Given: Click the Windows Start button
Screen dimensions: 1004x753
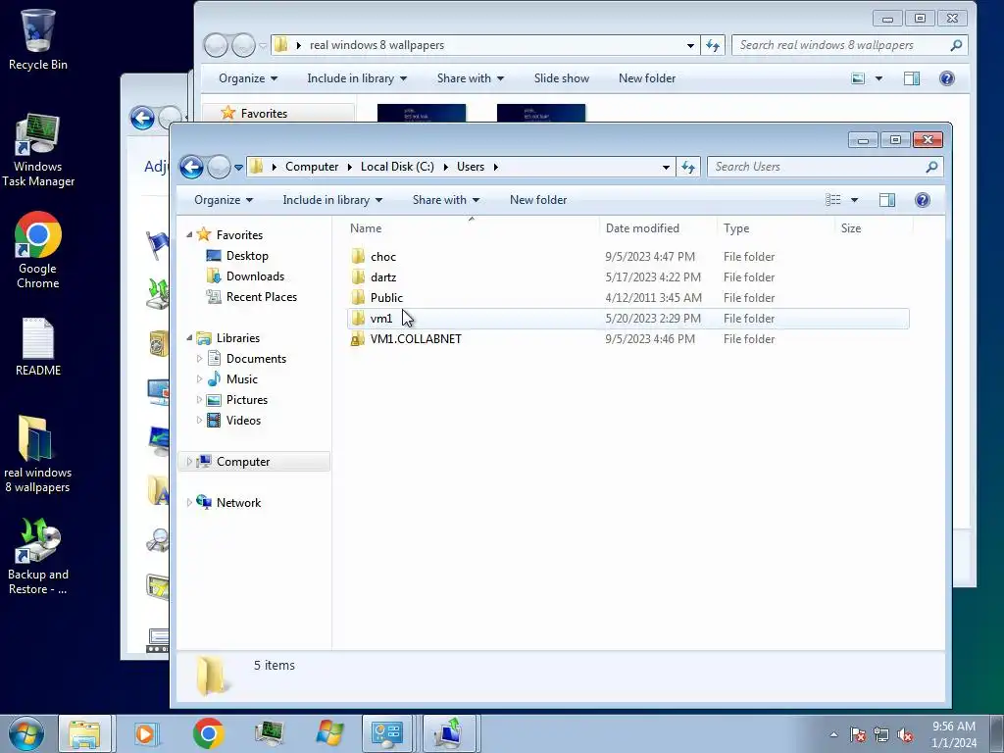Looking at the screenshot, I should pyautogui.click(x=26, y=733).
